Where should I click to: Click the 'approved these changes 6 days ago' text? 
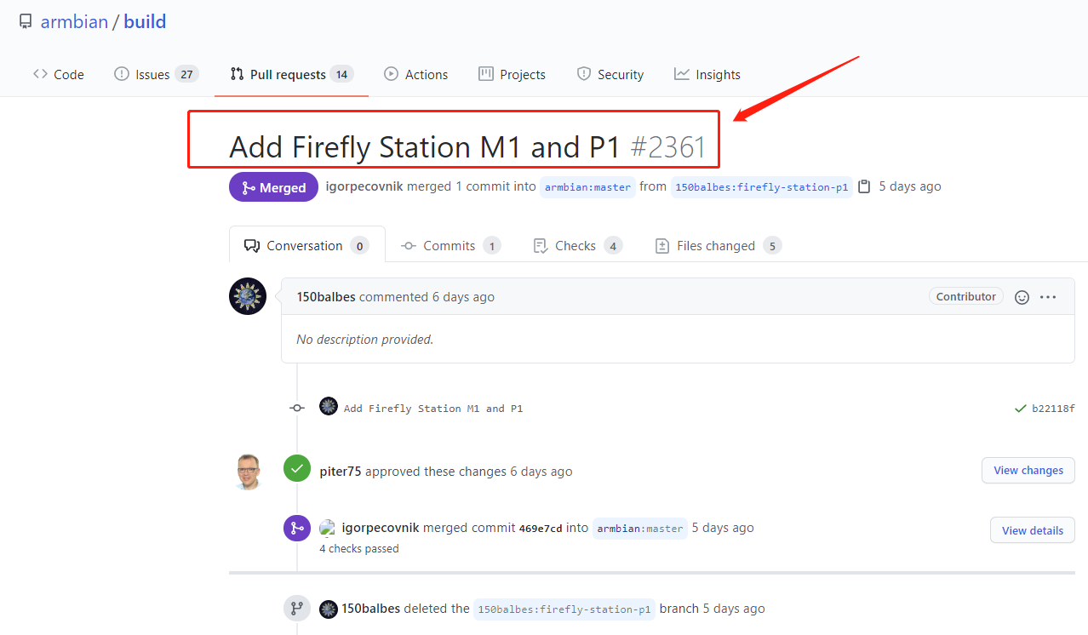click(469, 472)
